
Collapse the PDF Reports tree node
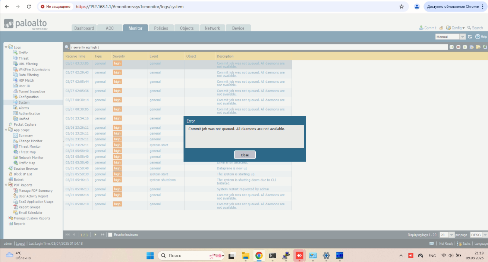(6, 185)
